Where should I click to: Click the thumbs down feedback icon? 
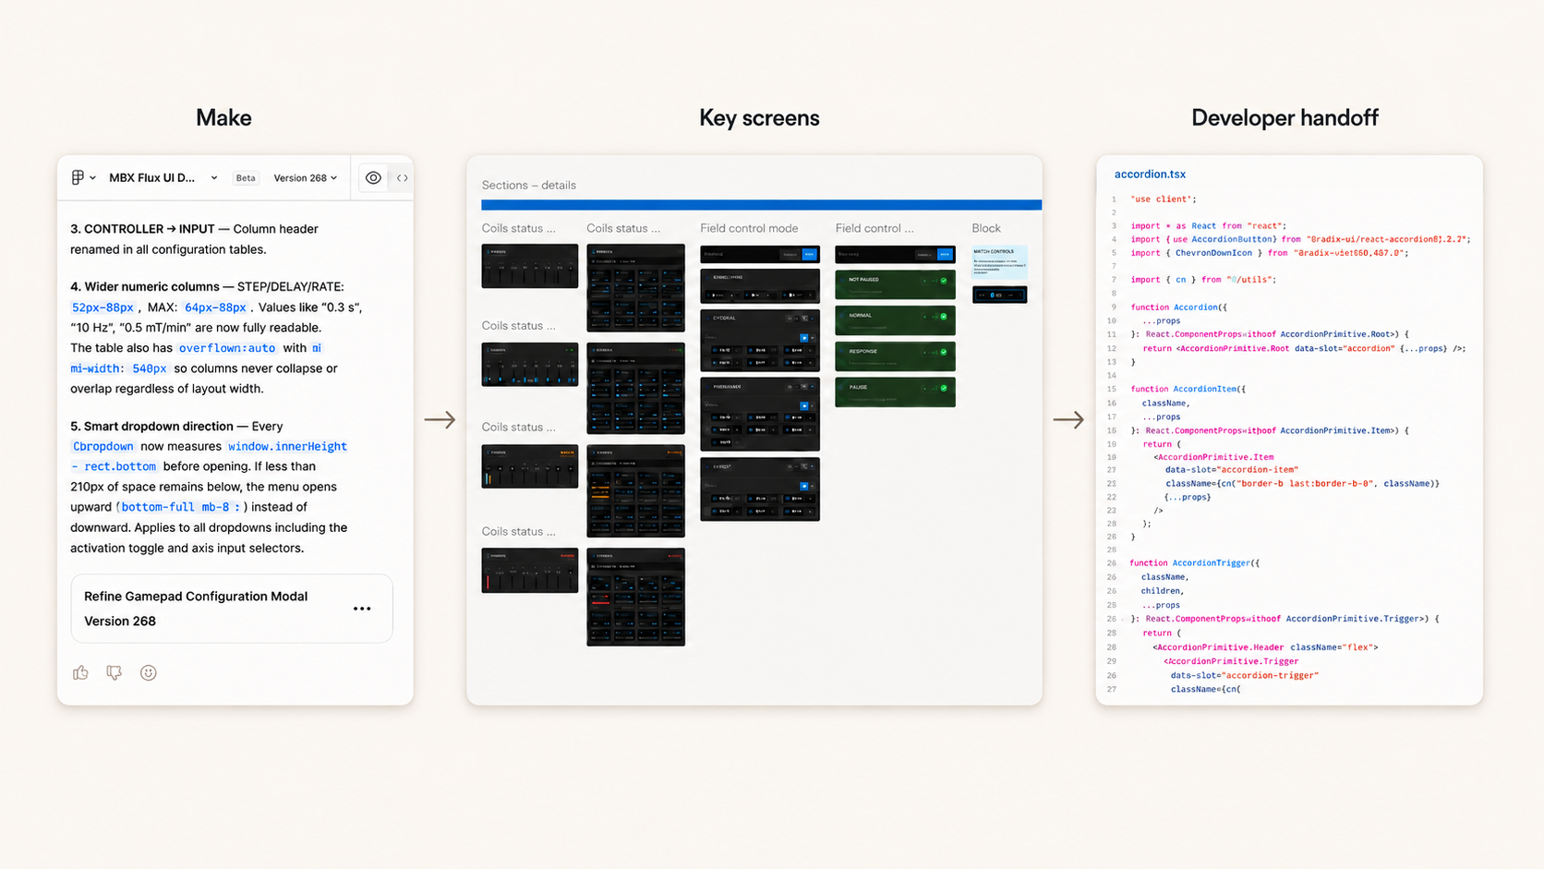pyautogui.click(x=114, y=673)
